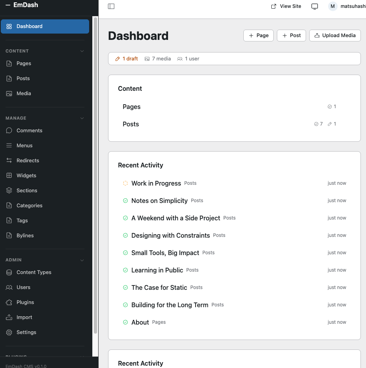Screen dimensions: 366x368
Task: Open the matsuhashi user account menu
Action: pos(347,6)
